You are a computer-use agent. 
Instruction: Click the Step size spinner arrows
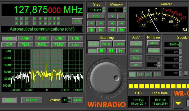click(x=104, y=10)
